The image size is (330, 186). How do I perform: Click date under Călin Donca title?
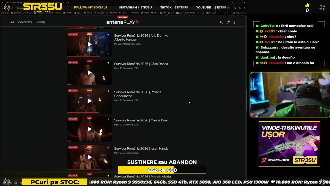click(x=126, y=68)
